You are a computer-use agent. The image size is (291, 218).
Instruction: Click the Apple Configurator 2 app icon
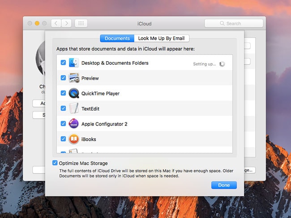[x=74, y=124]
